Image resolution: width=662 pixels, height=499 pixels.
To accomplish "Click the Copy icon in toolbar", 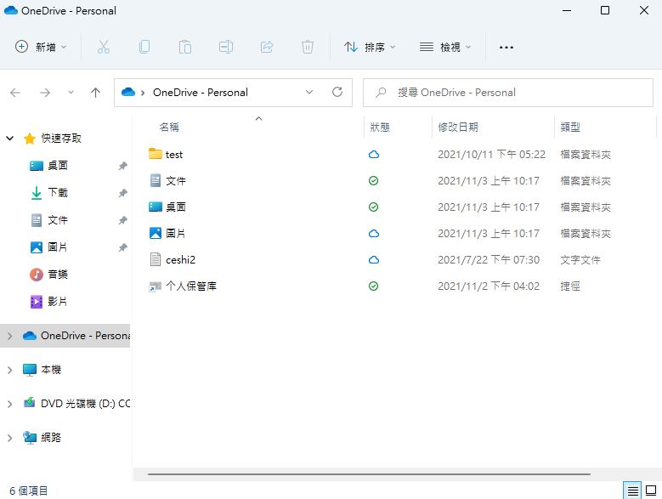I will point(144,47).
